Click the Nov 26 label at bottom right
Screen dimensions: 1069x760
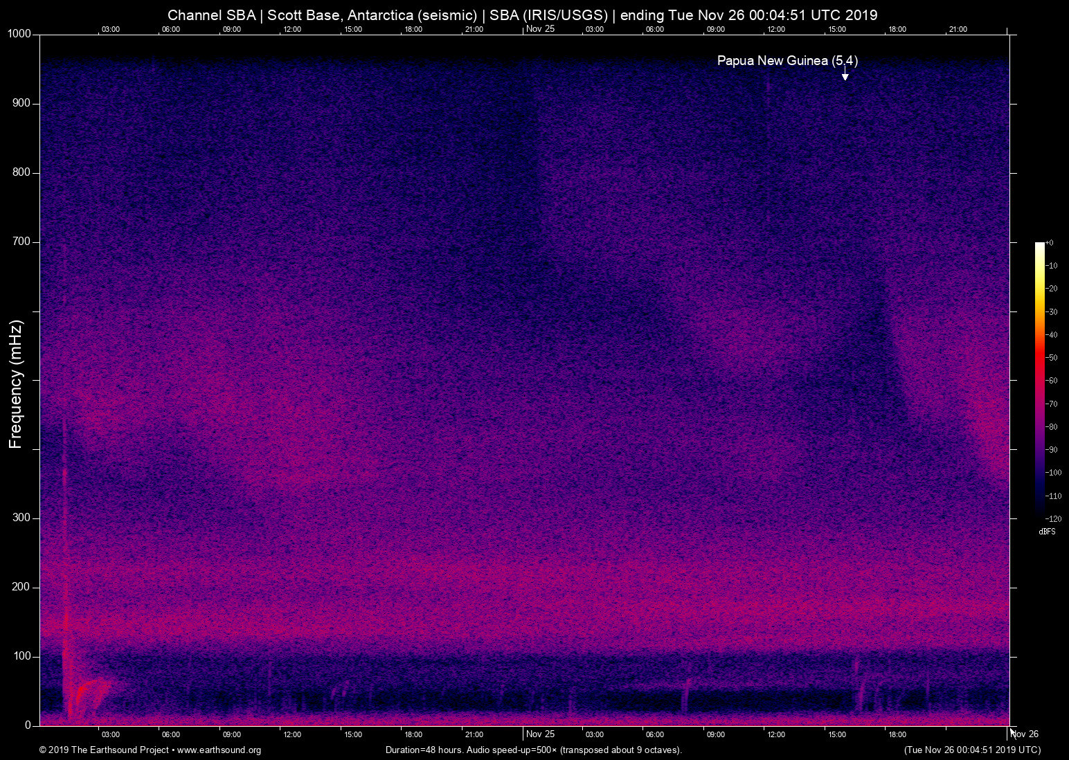[1025, 734]
